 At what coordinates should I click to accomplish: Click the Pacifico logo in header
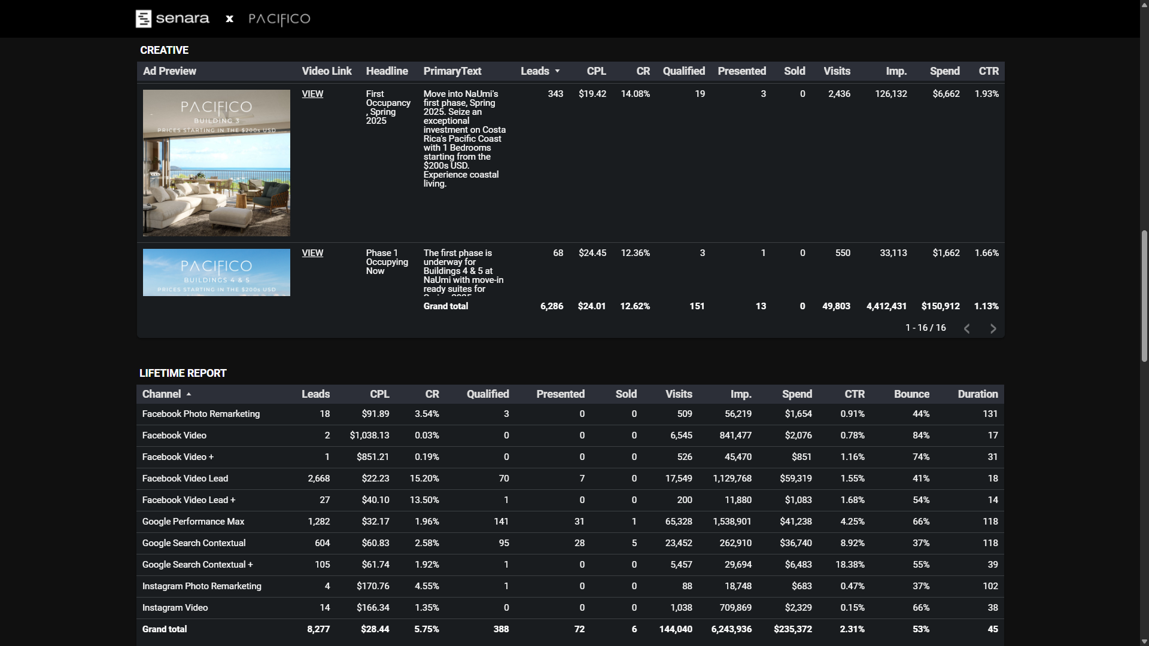279,19
